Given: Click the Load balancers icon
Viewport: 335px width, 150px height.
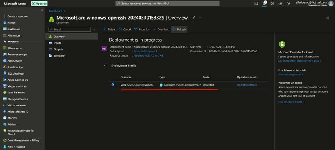Looking at the screenshot, I should pos(5,93).
